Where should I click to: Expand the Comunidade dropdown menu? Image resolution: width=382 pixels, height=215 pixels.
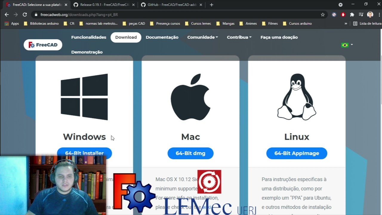203,37
